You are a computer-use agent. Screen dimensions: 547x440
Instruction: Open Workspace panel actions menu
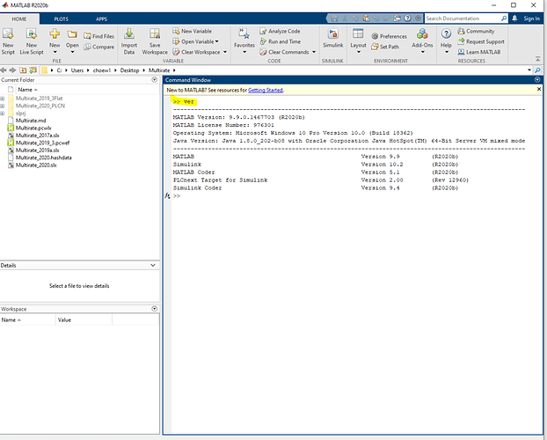[155, 309]
